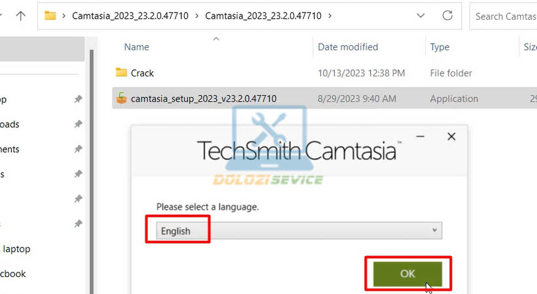Viewport: 537px width, 294px height.
Task: Expand chevron before the first breadcrumb
Action: point(64,16)
